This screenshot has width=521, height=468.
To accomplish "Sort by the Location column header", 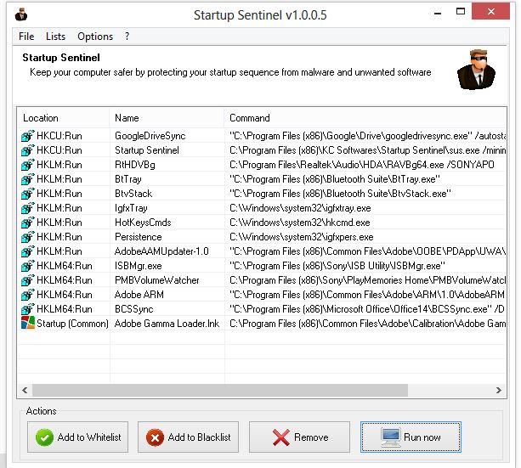I will pos(63,118).
